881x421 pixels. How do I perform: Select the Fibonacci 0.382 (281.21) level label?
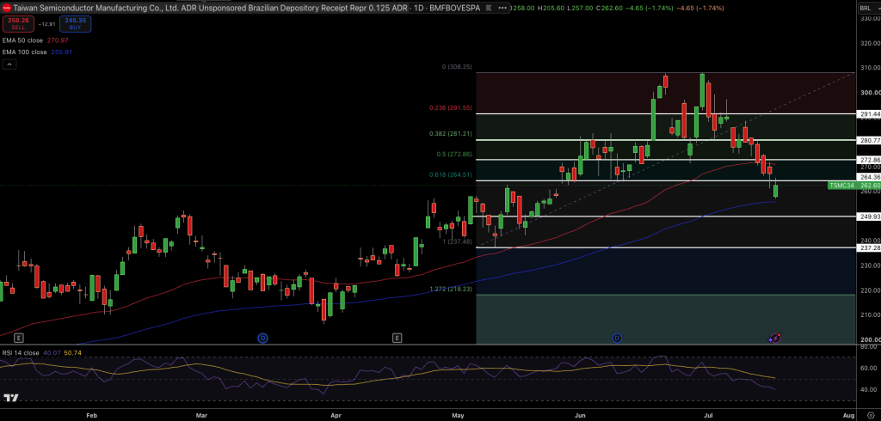[x=450, y=134]
